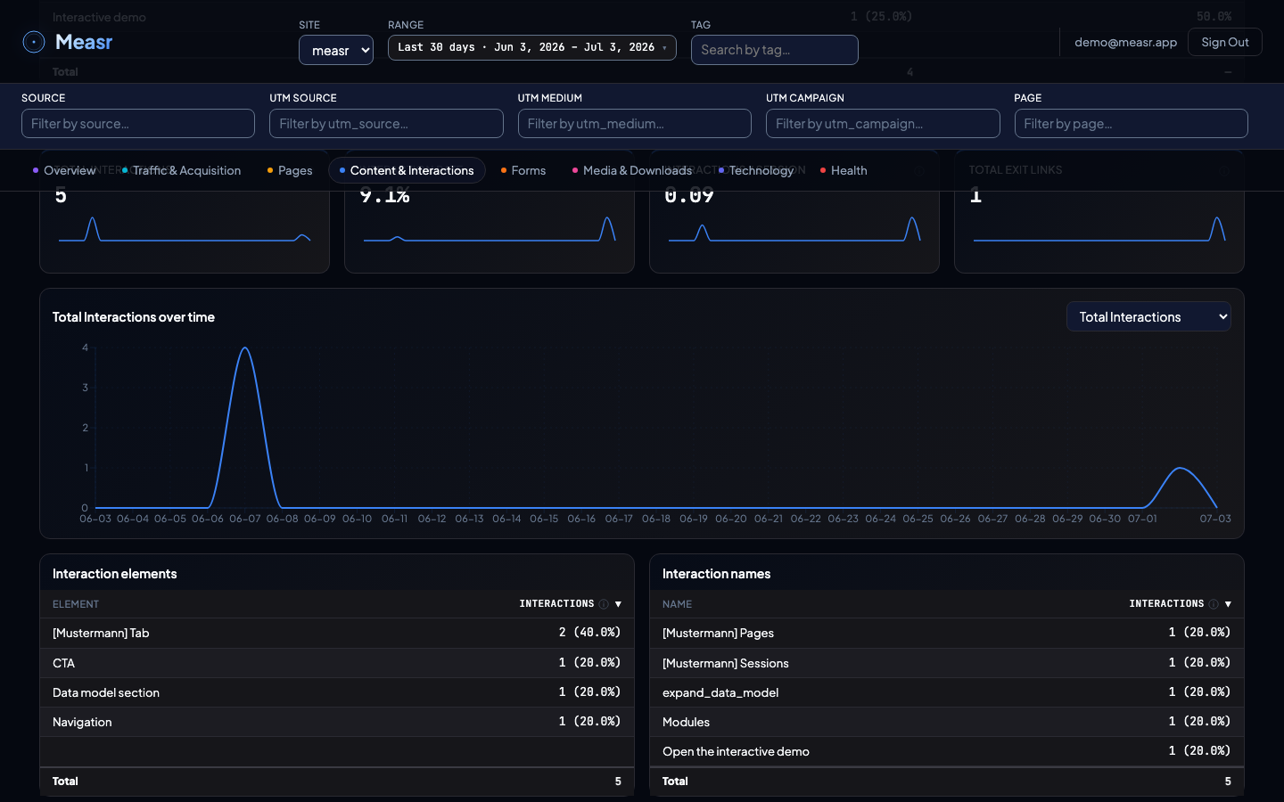Screen dimensions: 1284x802
Task: Focus the Filter by utm_source field
Action: click(x=386, y=124)
